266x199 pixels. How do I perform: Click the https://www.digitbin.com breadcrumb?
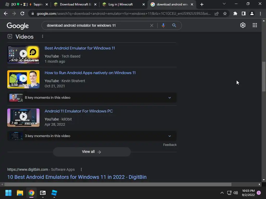coord(28,169)
